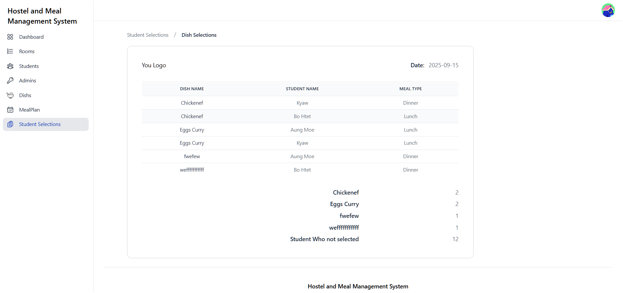Open the Admins section
Viewport: 623px width, 293px height.
28,80
